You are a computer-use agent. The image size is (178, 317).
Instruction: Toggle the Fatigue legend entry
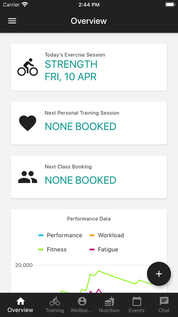pyautogui.click(x=104, y=250)
